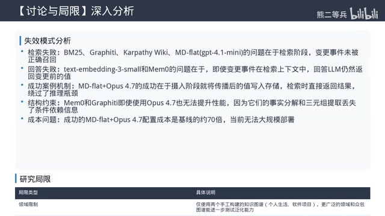Select the 成本问题 bullet line
The width and height of the screenshot is (385, 216).
pyautogui.click(x=161, y=119)
